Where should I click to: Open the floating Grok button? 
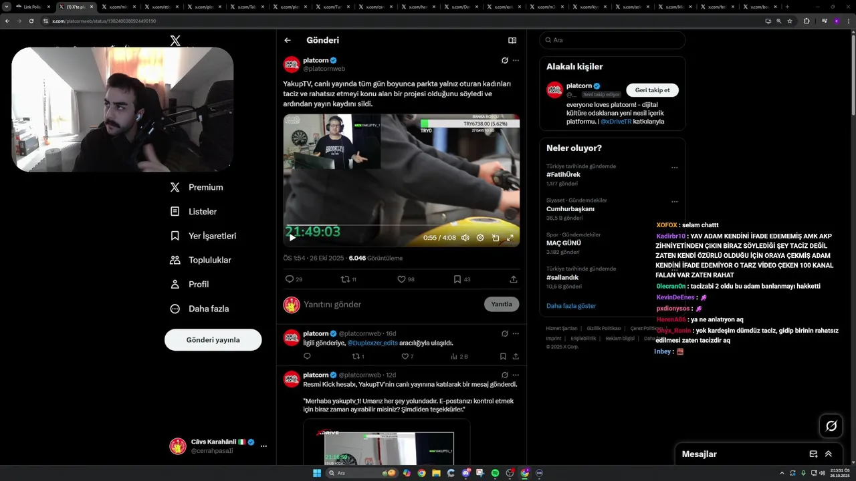[831, 426]
